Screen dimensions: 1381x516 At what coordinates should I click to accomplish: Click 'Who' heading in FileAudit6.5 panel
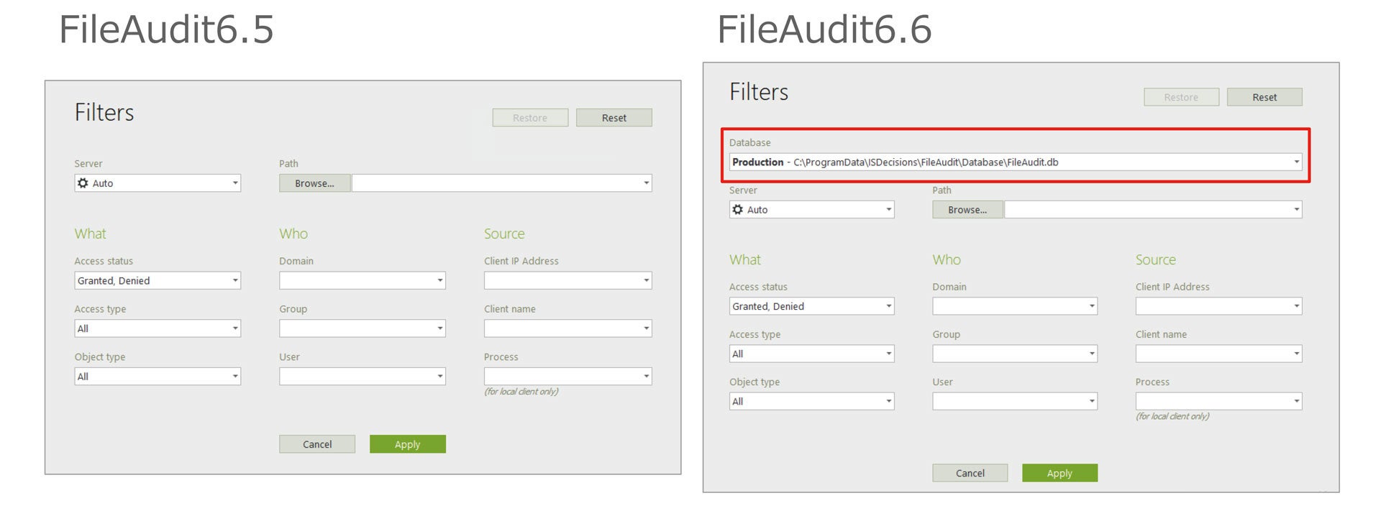point(293,234)
